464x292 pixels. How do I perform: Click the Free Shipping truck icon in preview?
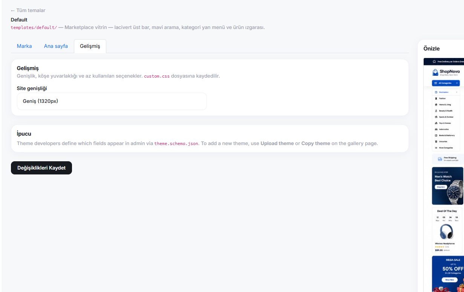point(439,159)
